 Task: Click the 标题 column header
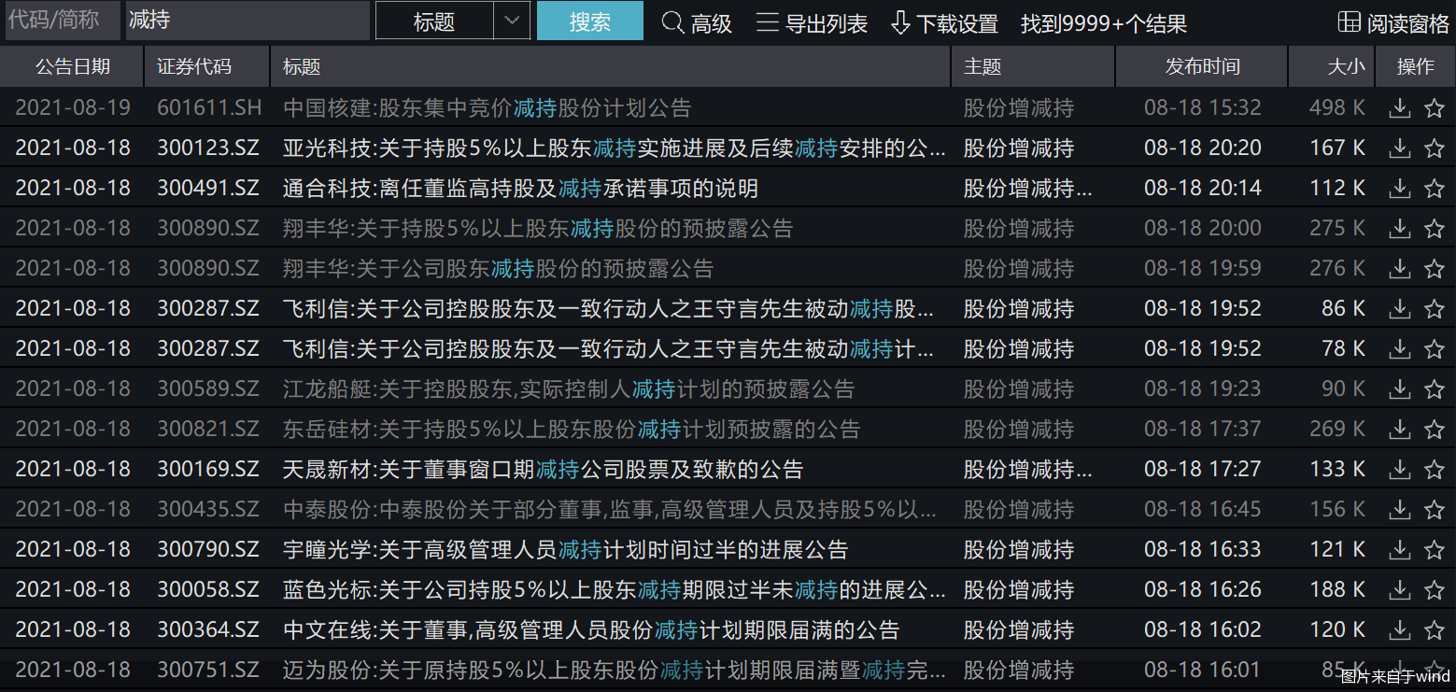(x=611, y=66)
